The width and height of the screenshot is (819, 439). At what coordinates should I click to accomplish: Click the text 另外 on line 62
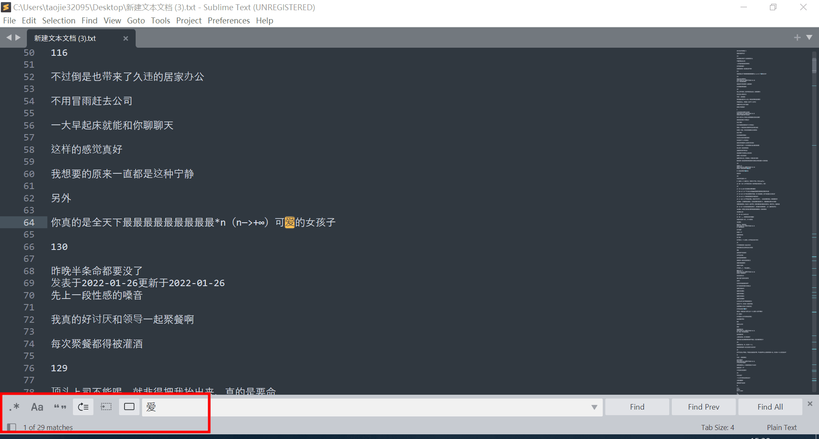point(61,198)
